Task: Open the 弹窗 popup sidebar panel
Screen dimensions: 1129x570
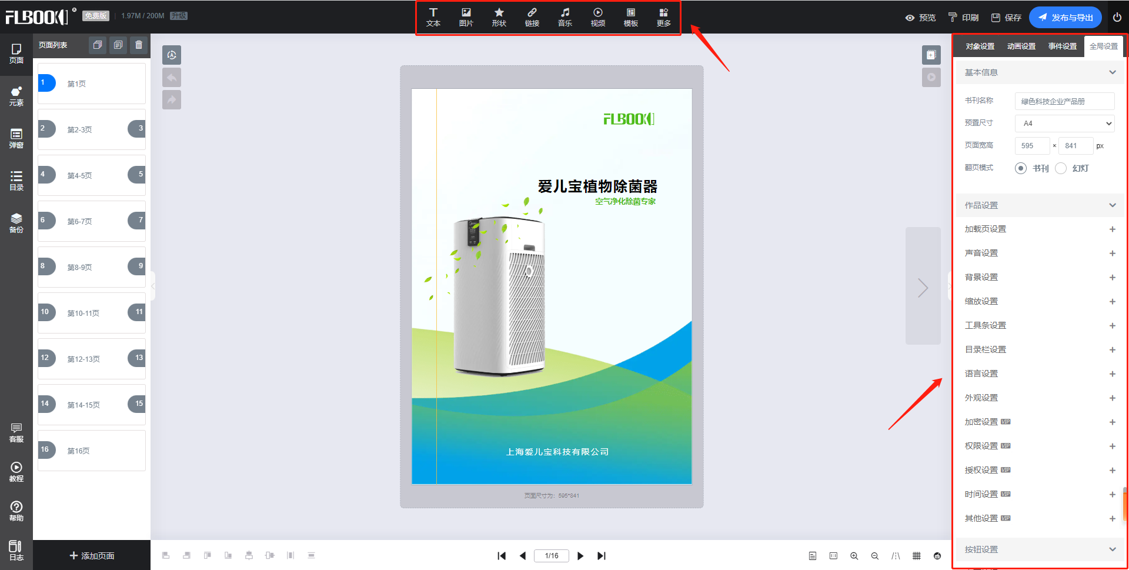Action: (16, 139)
